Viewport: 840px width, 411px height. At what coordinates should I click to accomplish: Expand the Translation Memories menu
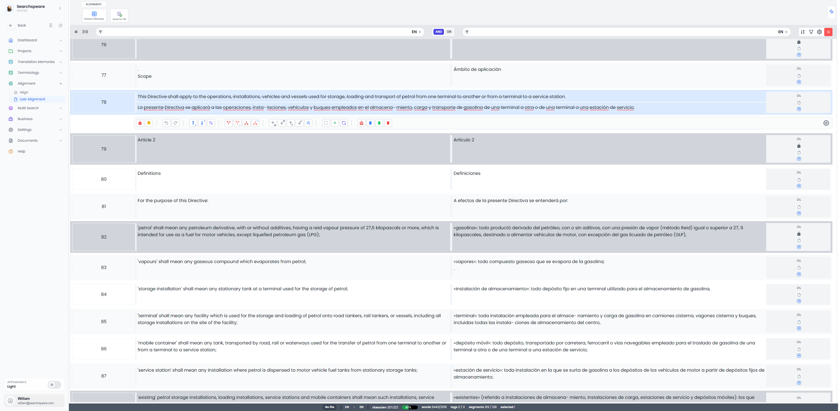(x=36, y=62)
